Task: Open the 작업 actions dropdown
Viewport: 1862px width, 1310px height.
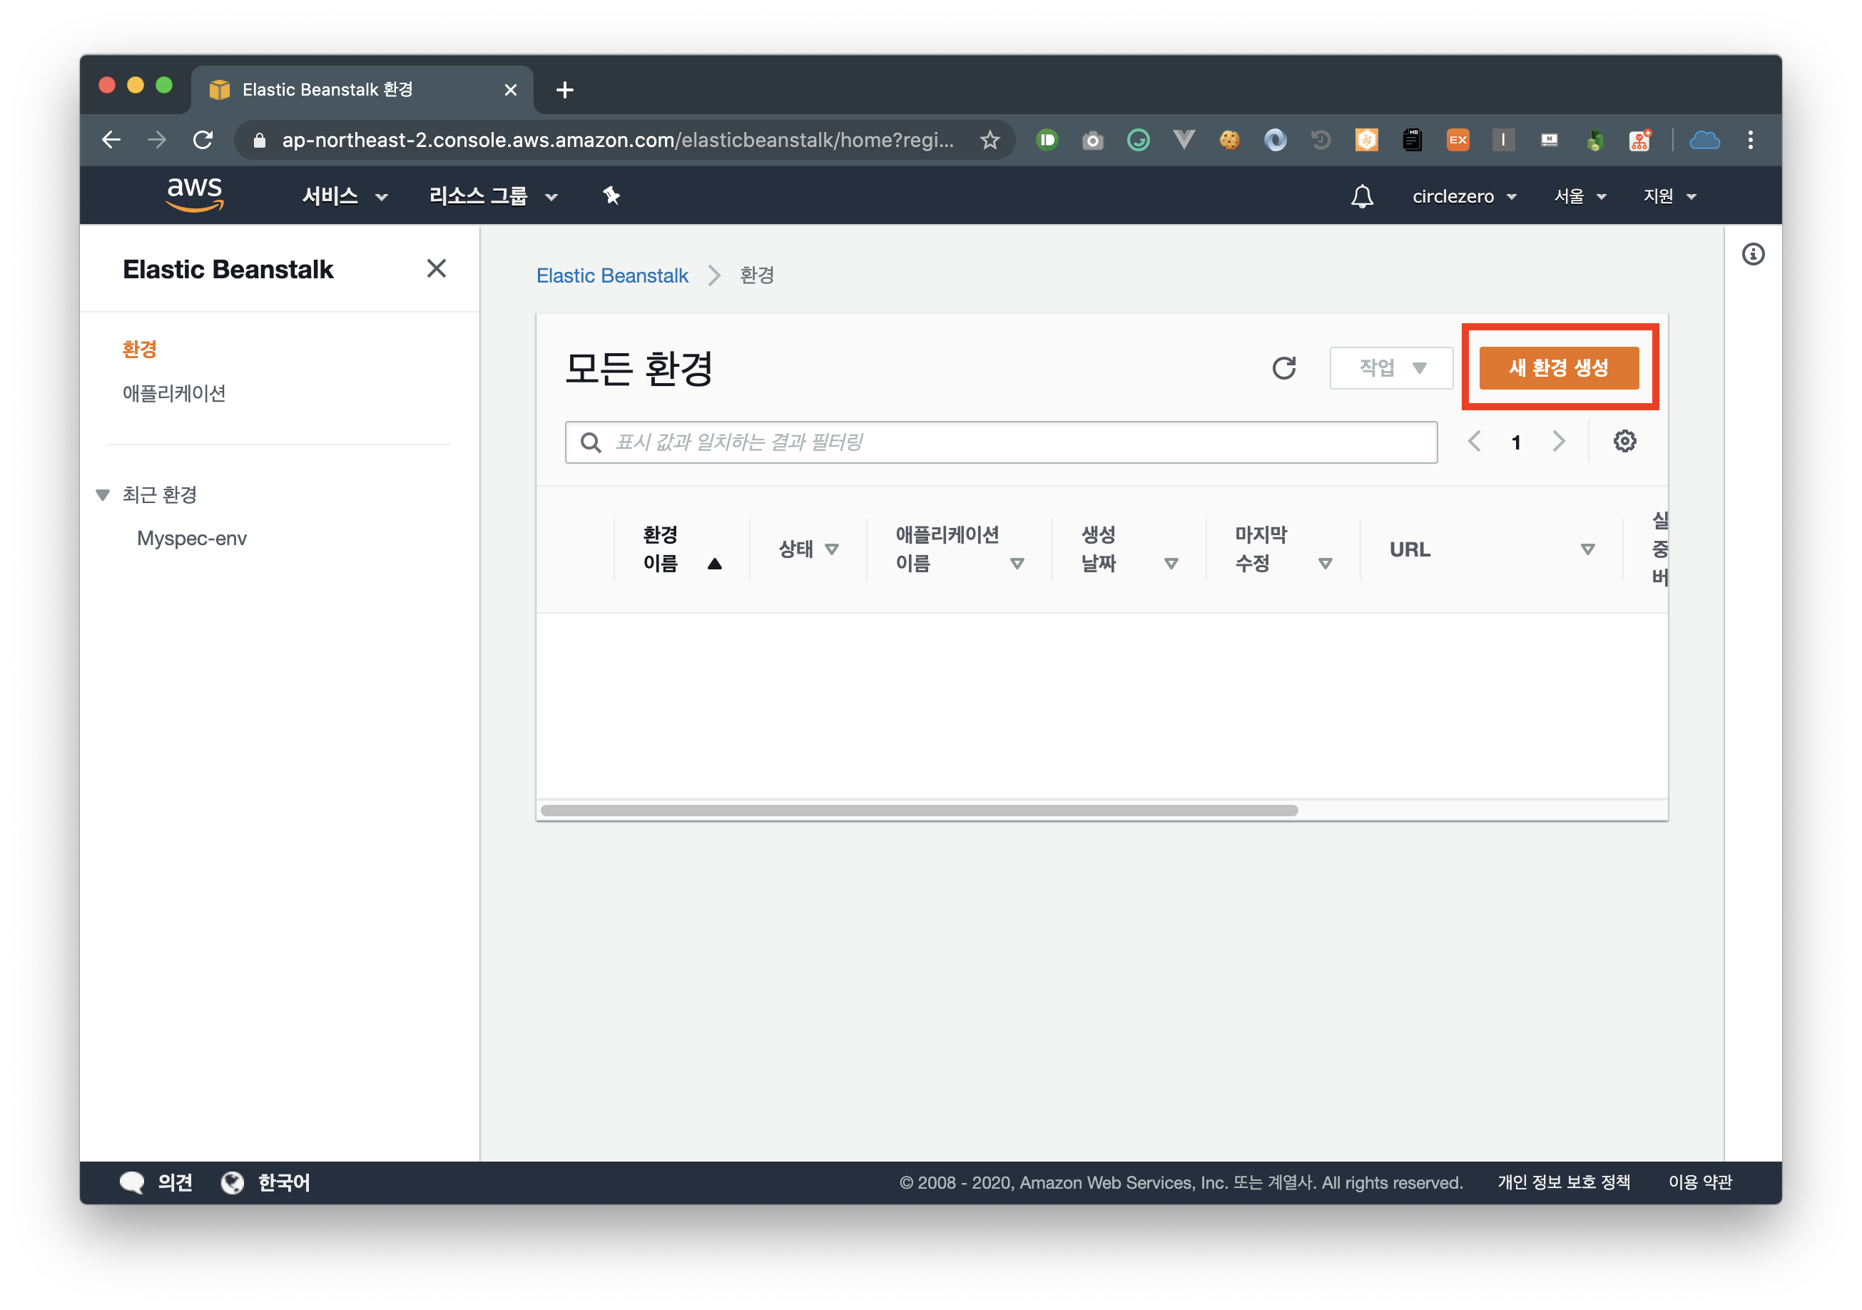Action: tap(1391, 368)
